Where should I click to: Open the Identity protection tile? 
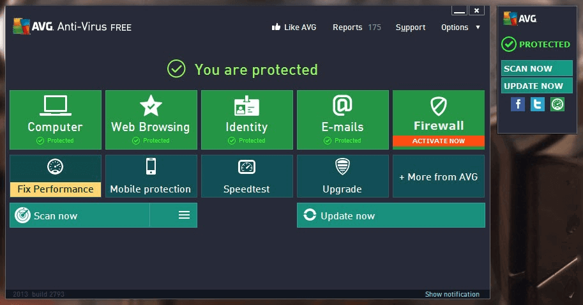[x=246, y=120]
